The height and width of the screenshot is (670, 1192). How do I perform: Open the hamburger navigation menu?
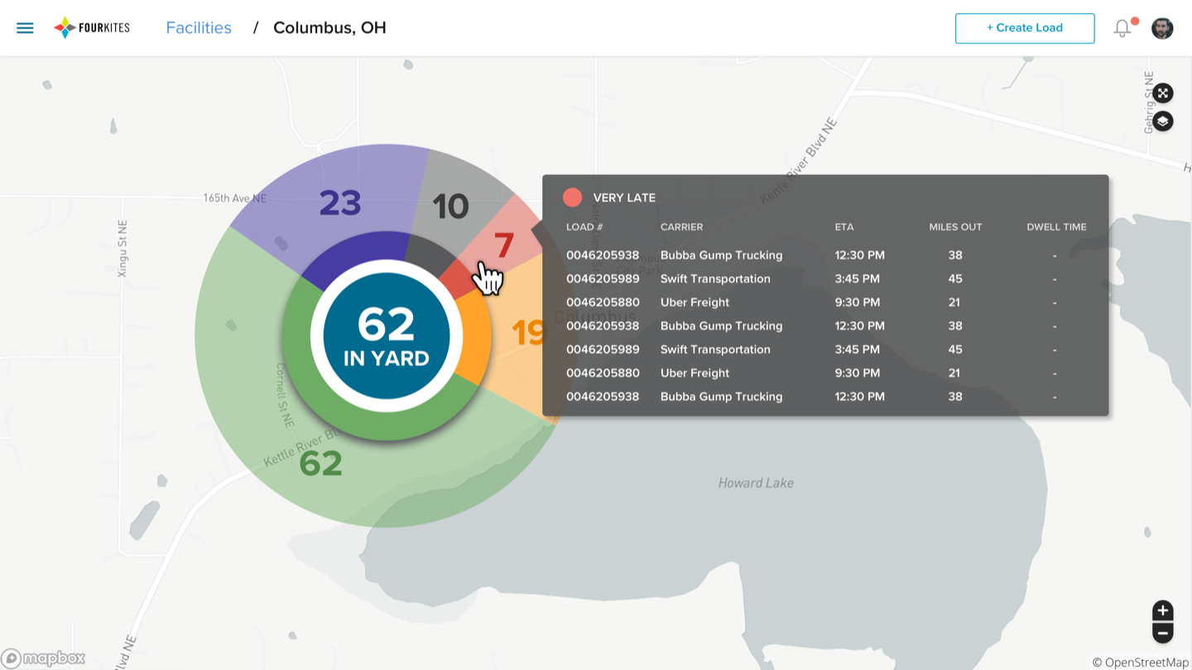coord(25,27)
